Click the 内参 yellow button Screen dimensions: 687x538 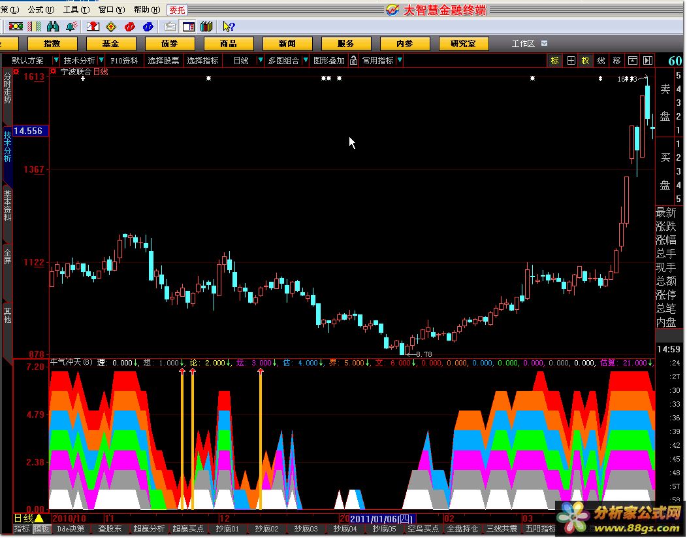pyautogui.click(x=404, y=43)
